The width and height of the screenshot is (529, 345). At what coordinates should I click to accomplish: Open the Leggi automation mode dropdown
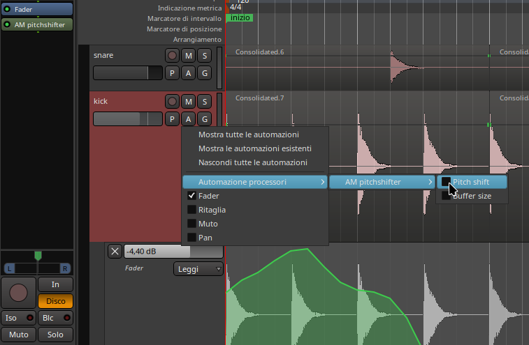point(198,268)
